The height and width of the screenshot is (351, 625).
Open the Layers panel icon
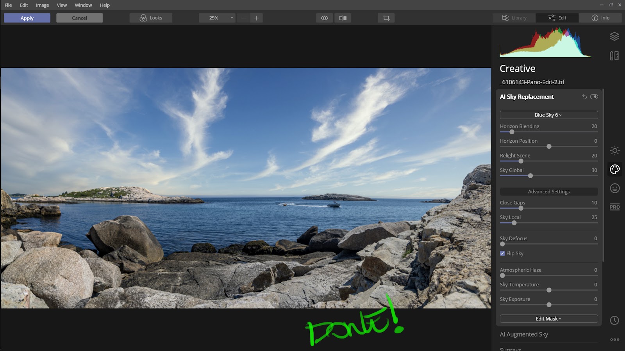pos(614,36)
